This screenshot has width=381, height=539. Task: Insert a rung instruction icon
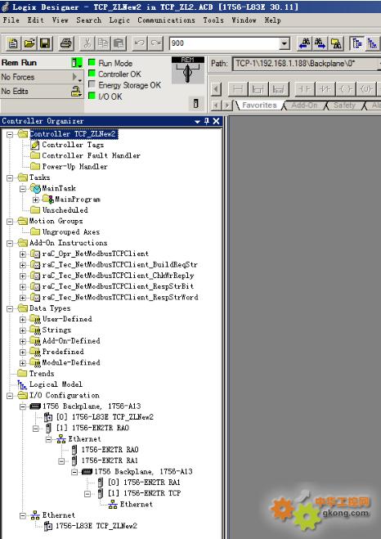click(x=238, y=89)
